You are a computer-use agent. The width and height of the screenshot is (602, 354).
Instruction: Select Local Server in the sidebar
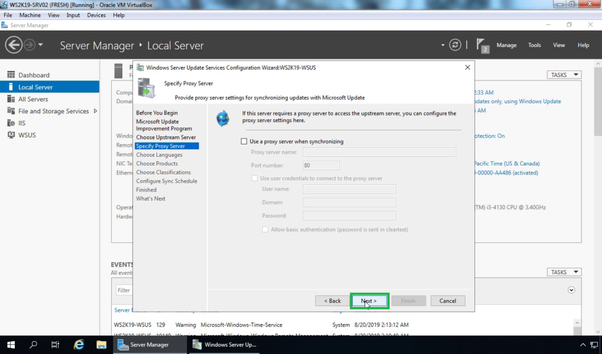pos(49,87)
